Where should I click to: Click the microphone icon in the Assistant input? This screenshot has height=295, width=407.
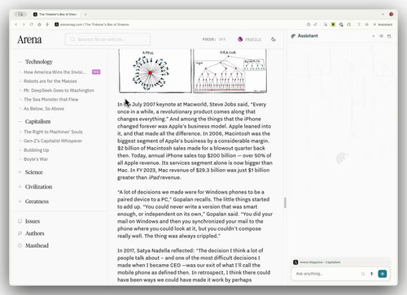pos(372,274)
